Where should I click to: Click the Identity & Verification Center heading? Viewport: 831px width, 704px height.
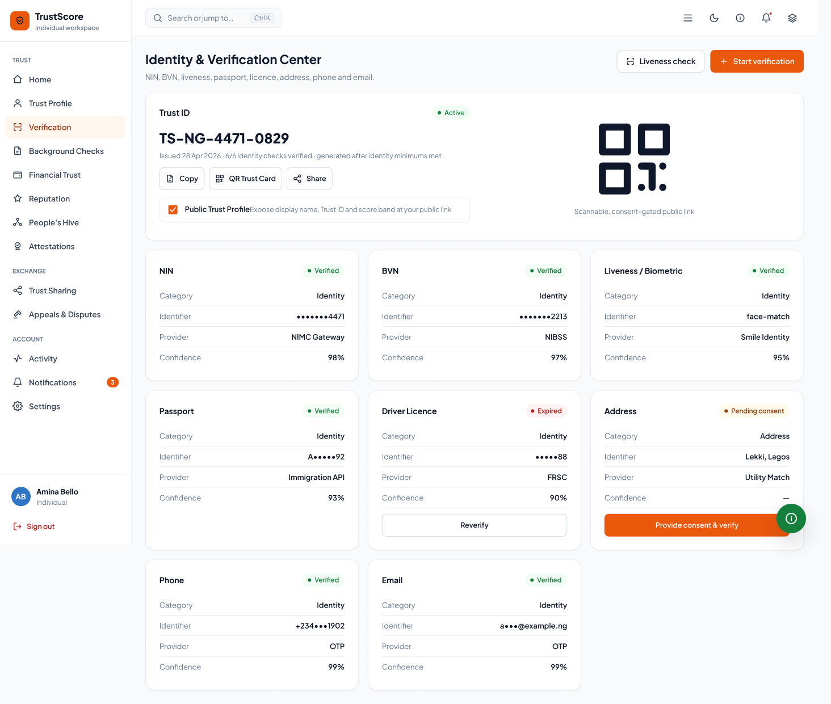(233, 60)
